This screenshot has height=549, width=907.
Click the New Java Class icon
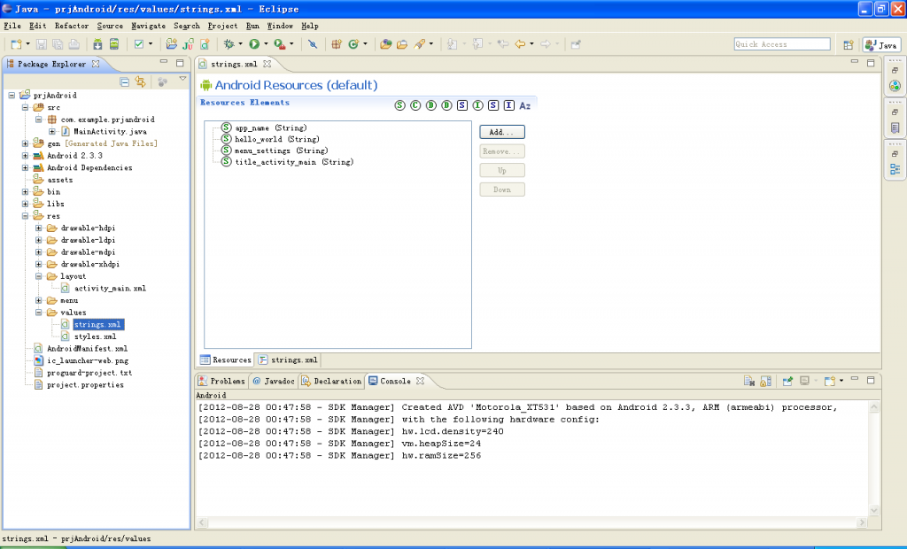click(x=353, y=44)
